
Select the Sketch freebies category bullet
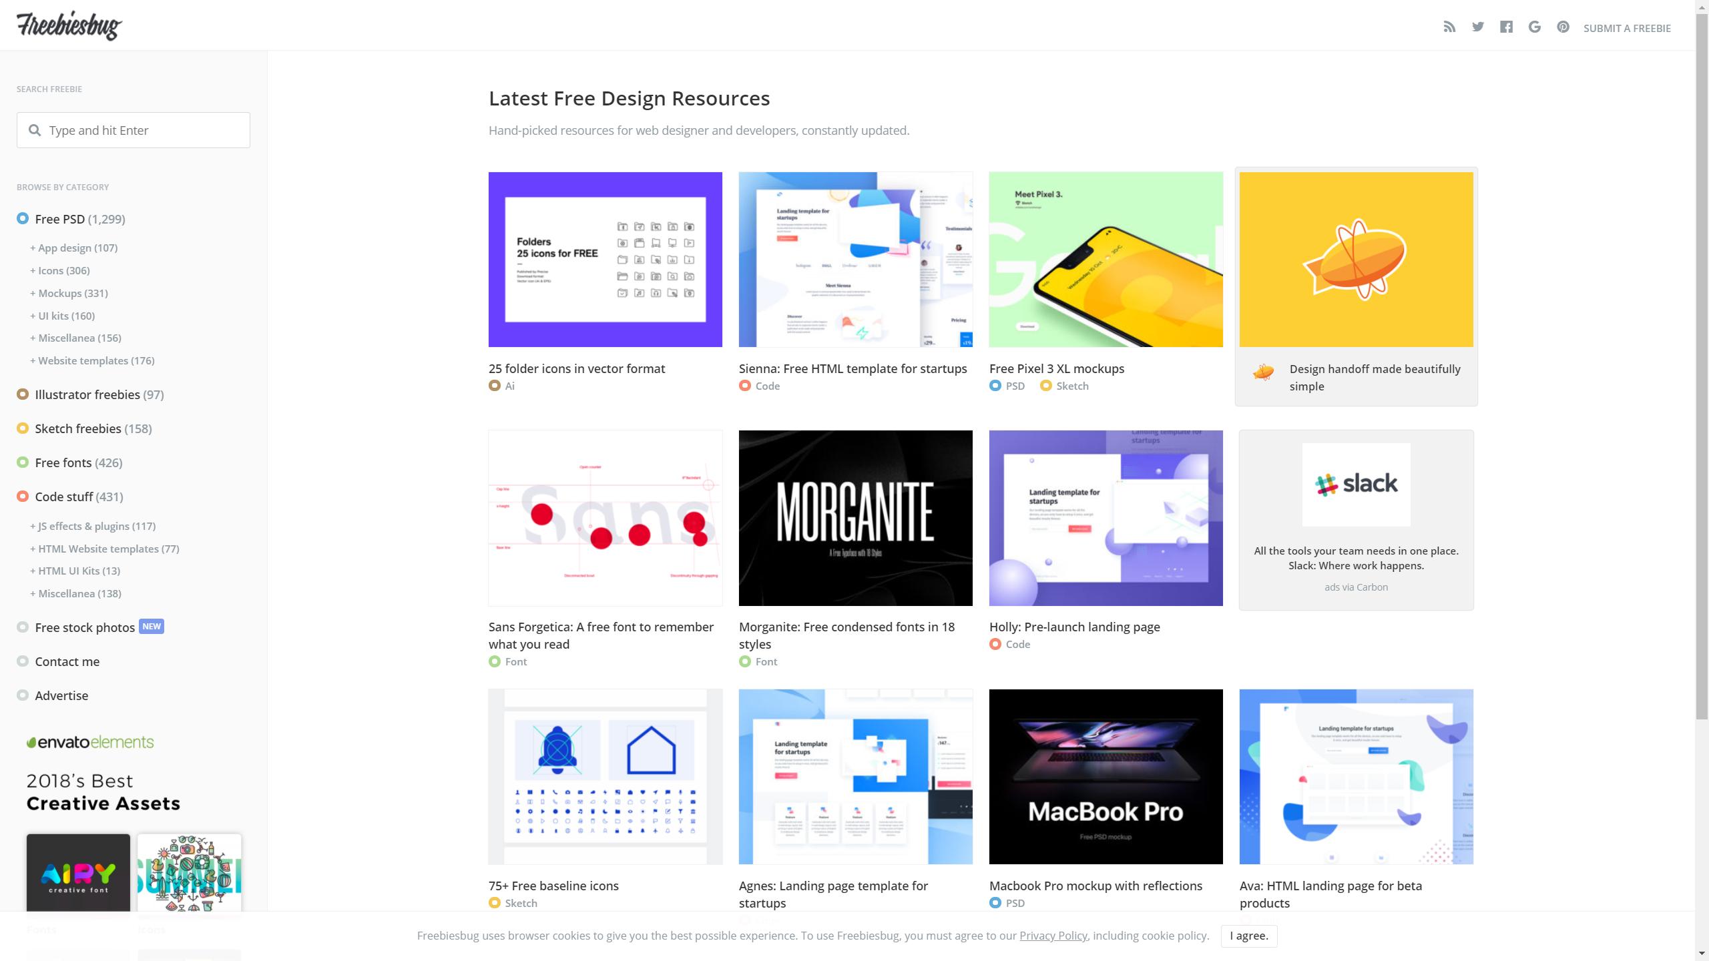pos(23,428)
